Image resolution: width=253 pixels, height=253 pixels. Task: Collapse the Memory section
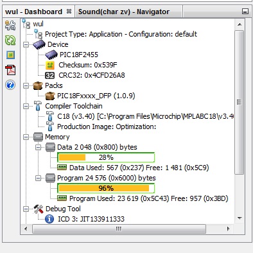(26, 137)
